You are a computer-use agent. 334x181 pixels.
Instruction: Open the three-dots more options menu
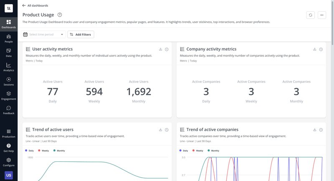click(321, 15)
